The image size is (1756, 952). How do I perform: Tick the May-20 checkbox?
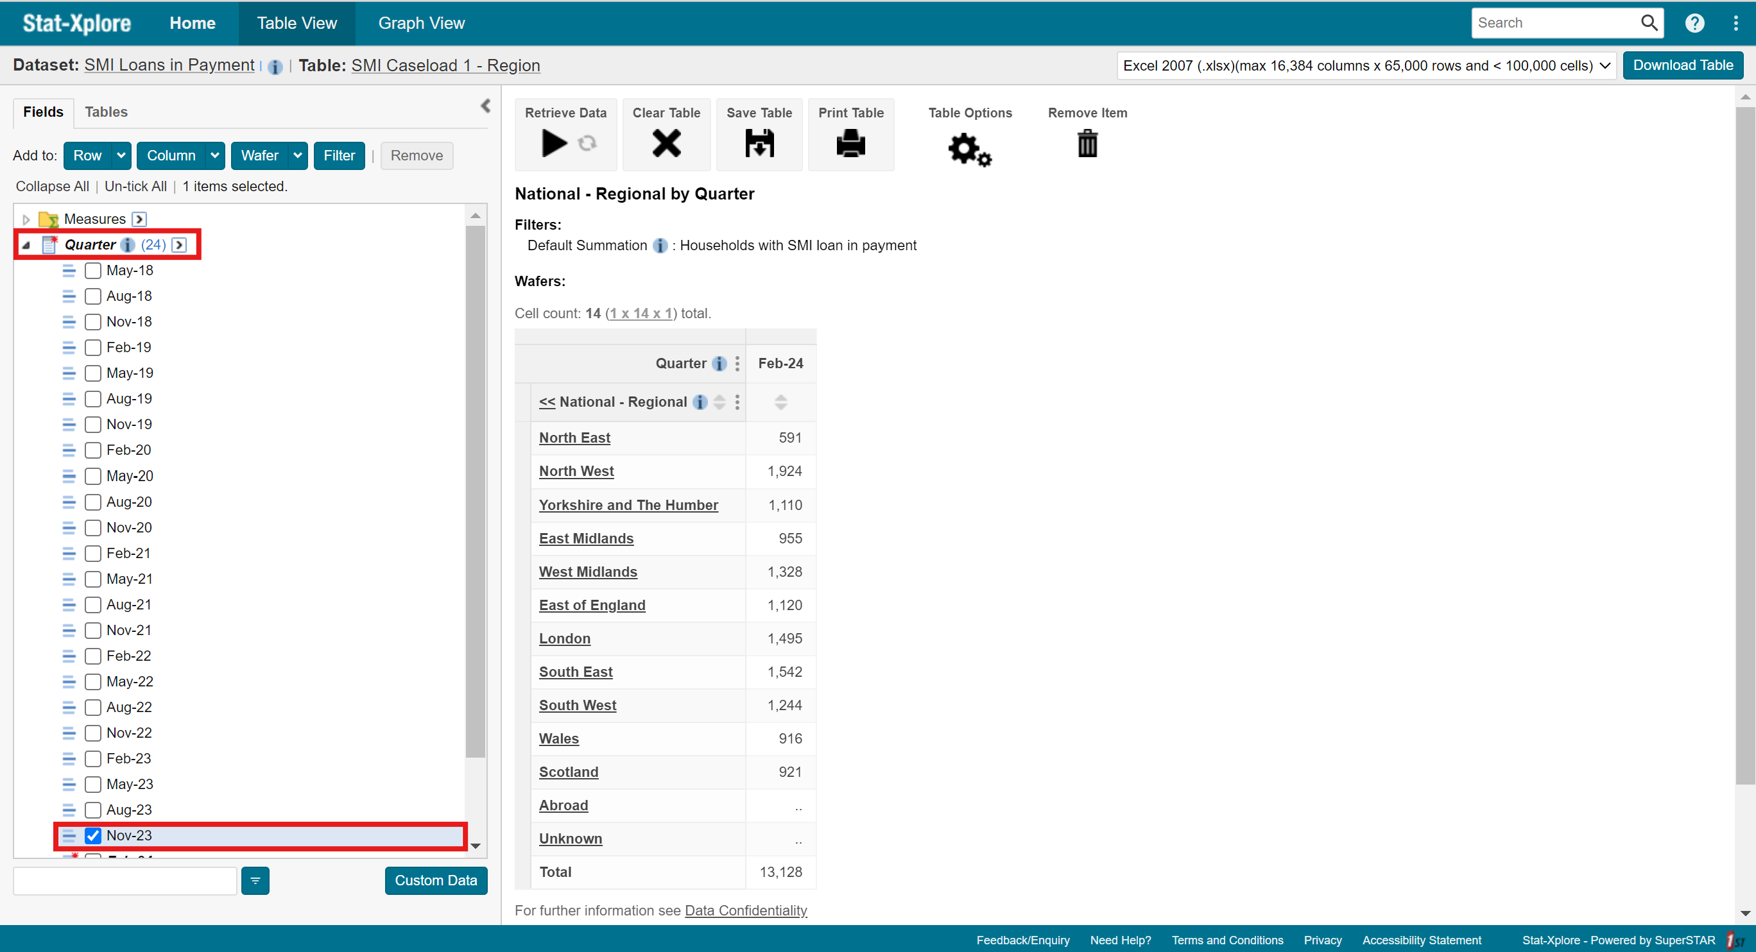[92, 477]
